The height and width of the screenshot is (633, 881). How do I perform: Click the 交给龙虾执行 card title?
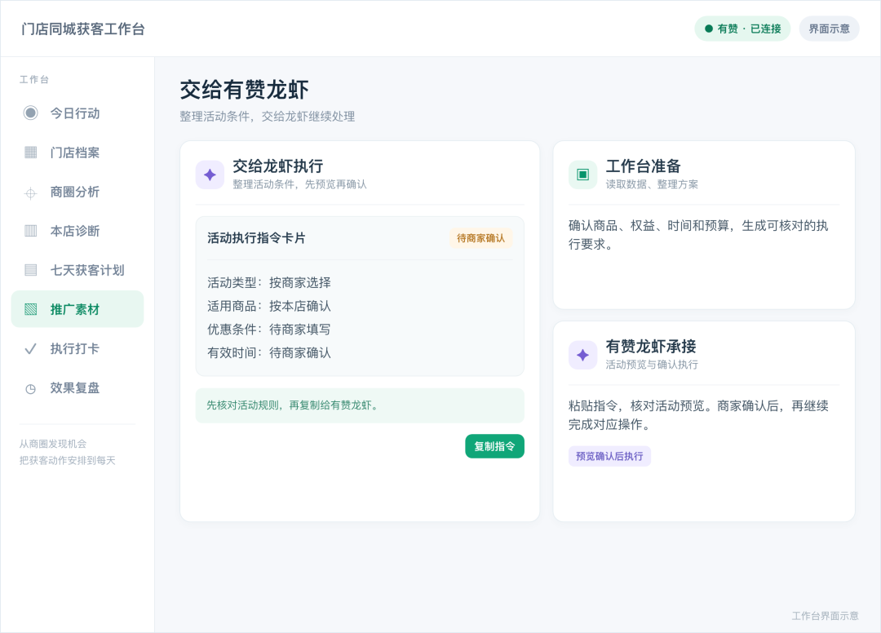(x=278, y=166)
